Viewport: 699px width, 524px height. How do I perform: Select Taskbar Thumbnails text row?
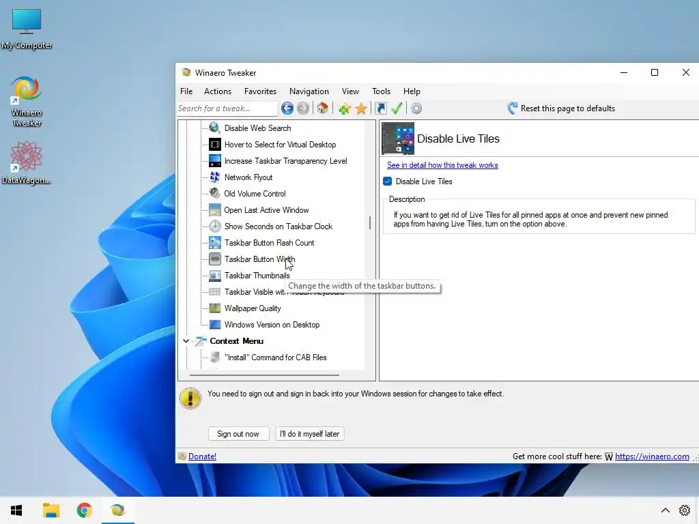click(257, 276)
